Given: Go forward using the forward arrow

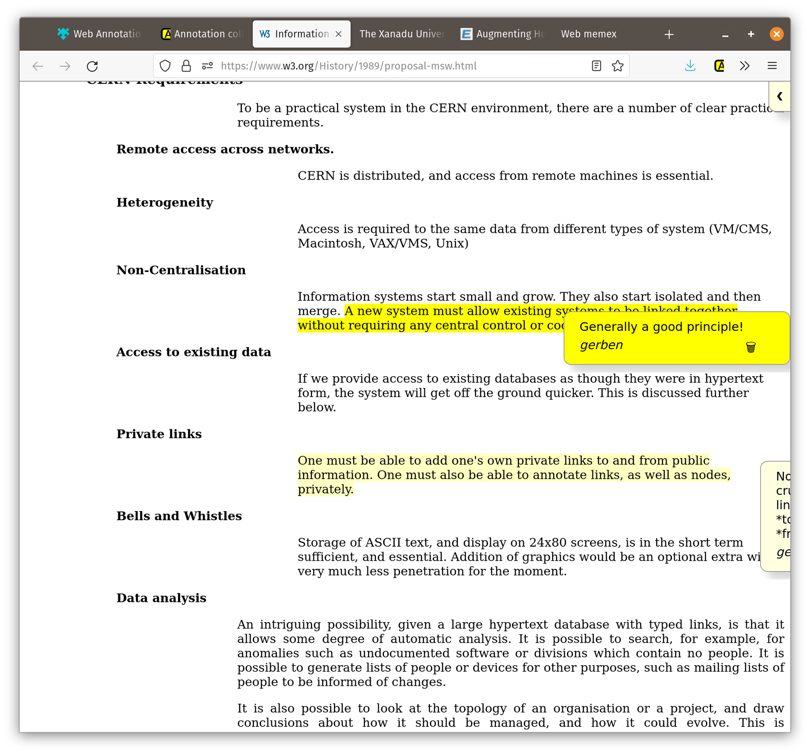Looking at the screenshot, I should pyautogui.click(x=65, y=66).
